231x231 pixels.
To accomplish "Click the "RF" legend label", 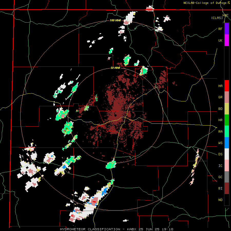I will tap(220, 29).
